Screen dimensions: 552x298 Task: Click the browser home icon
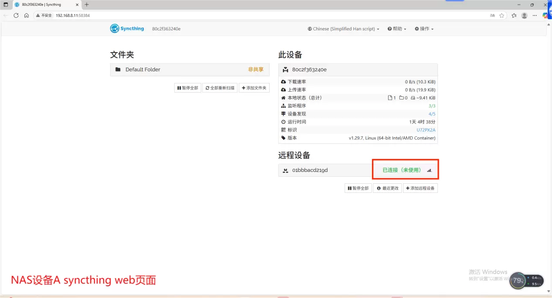[x=27, y=15]
